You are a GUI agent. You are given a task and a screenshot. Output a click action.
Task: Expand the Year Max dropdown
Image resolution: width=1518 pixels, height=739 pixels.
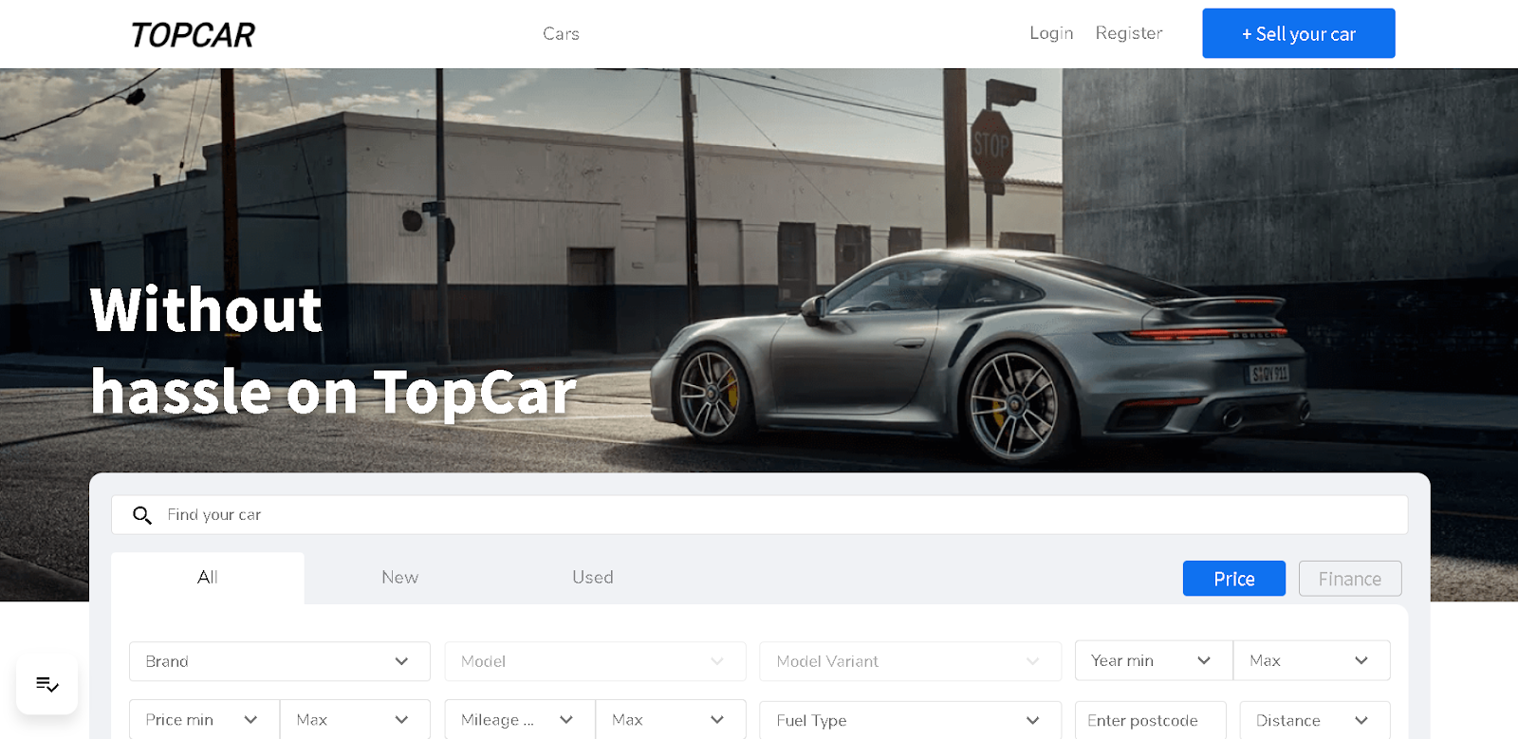click(1312, 660)
